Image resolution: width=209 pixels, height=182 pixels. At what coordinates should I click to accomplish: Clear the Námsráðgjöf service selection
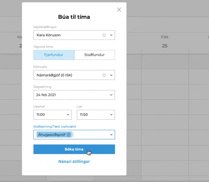point(104,75)
